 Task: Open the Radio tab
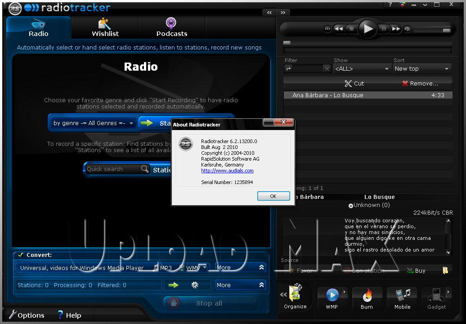pos(39,27)
